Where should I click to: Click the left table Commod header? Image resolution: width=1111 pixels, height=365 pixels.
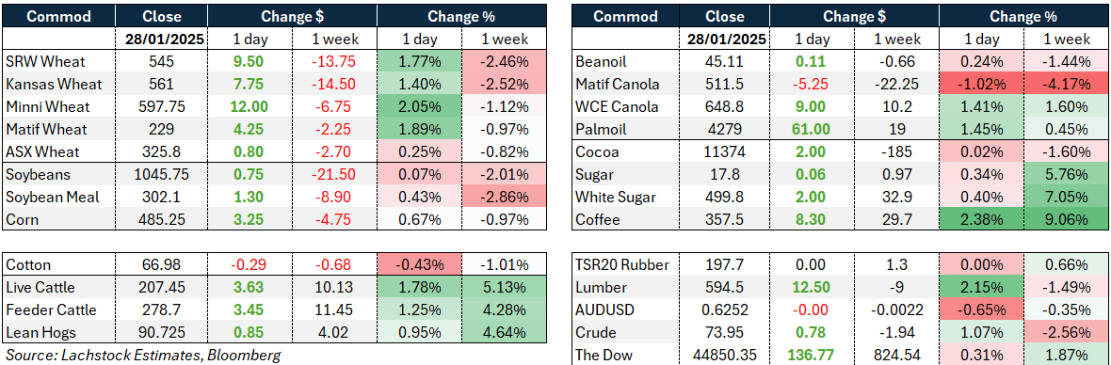pyautogui.click(x=58, y=16)
